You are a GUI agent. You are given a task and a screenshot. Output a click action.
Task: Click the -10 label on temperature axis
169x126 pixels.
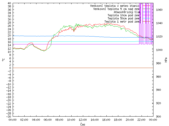tap(9, 84)
